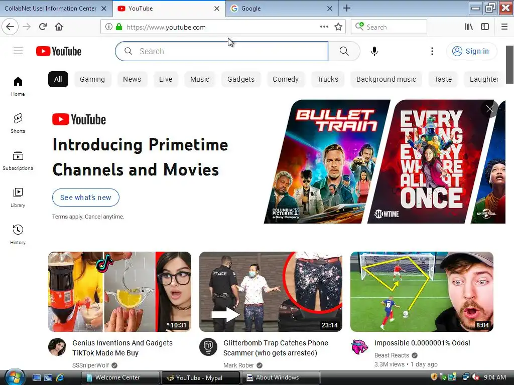Bookmark this page with the star icon
The width and height of the screenshot is (514, 385).
pyautogui.click(x=338, y=27)
